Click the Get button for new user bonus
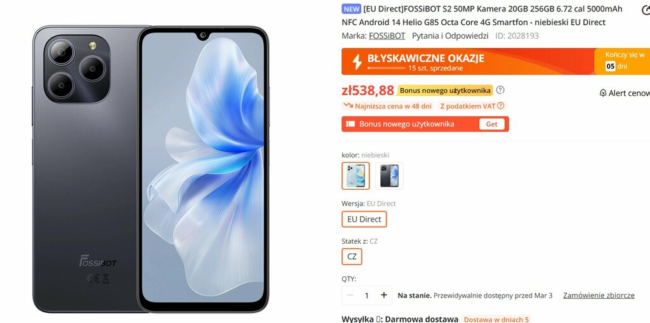The width and height of the screenshot is (650, 323). 492,124
